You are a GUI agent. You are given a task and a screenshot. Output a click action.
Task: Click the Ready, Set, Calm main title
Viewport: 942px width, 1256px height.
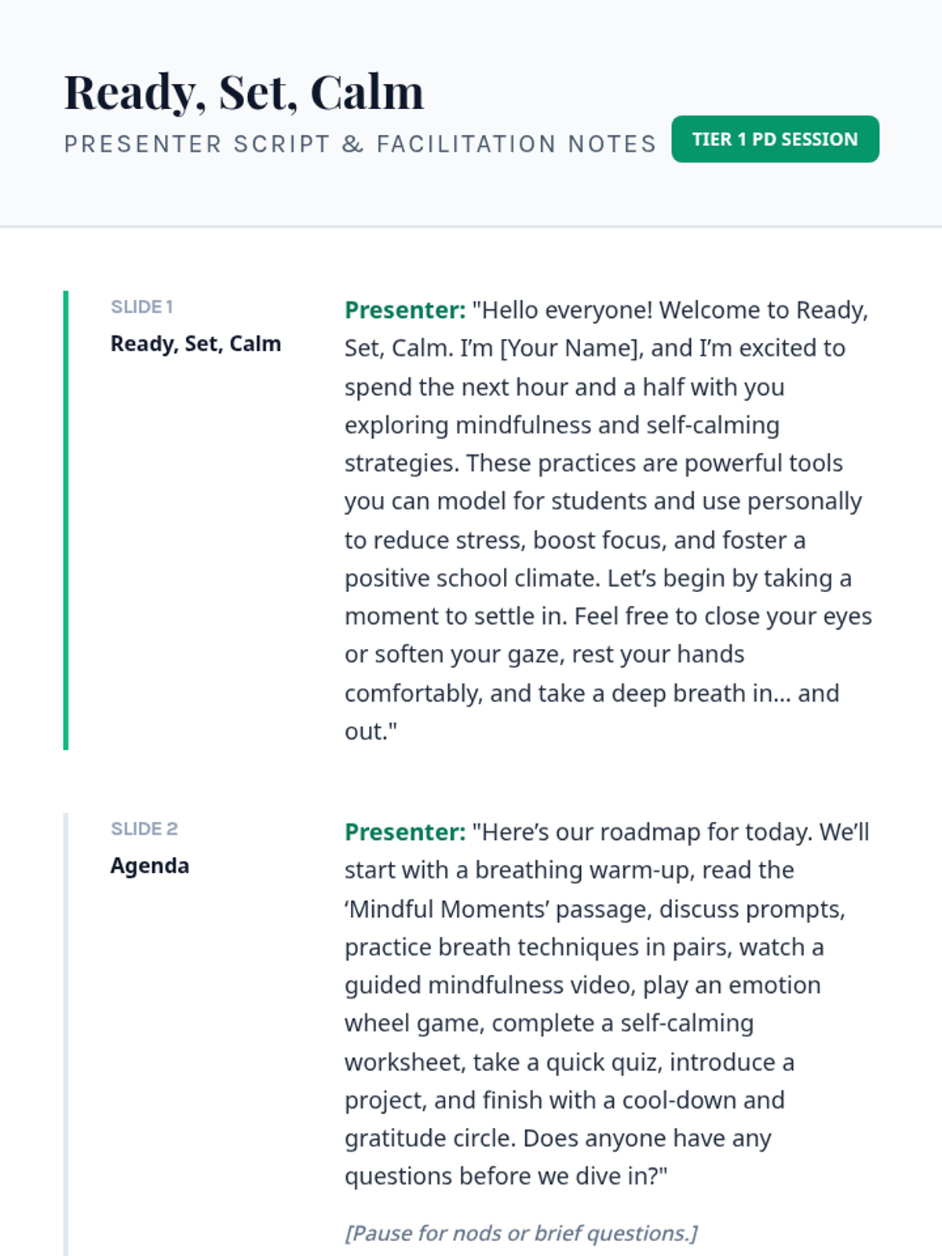pyautogui.click(x=244, y=93)
